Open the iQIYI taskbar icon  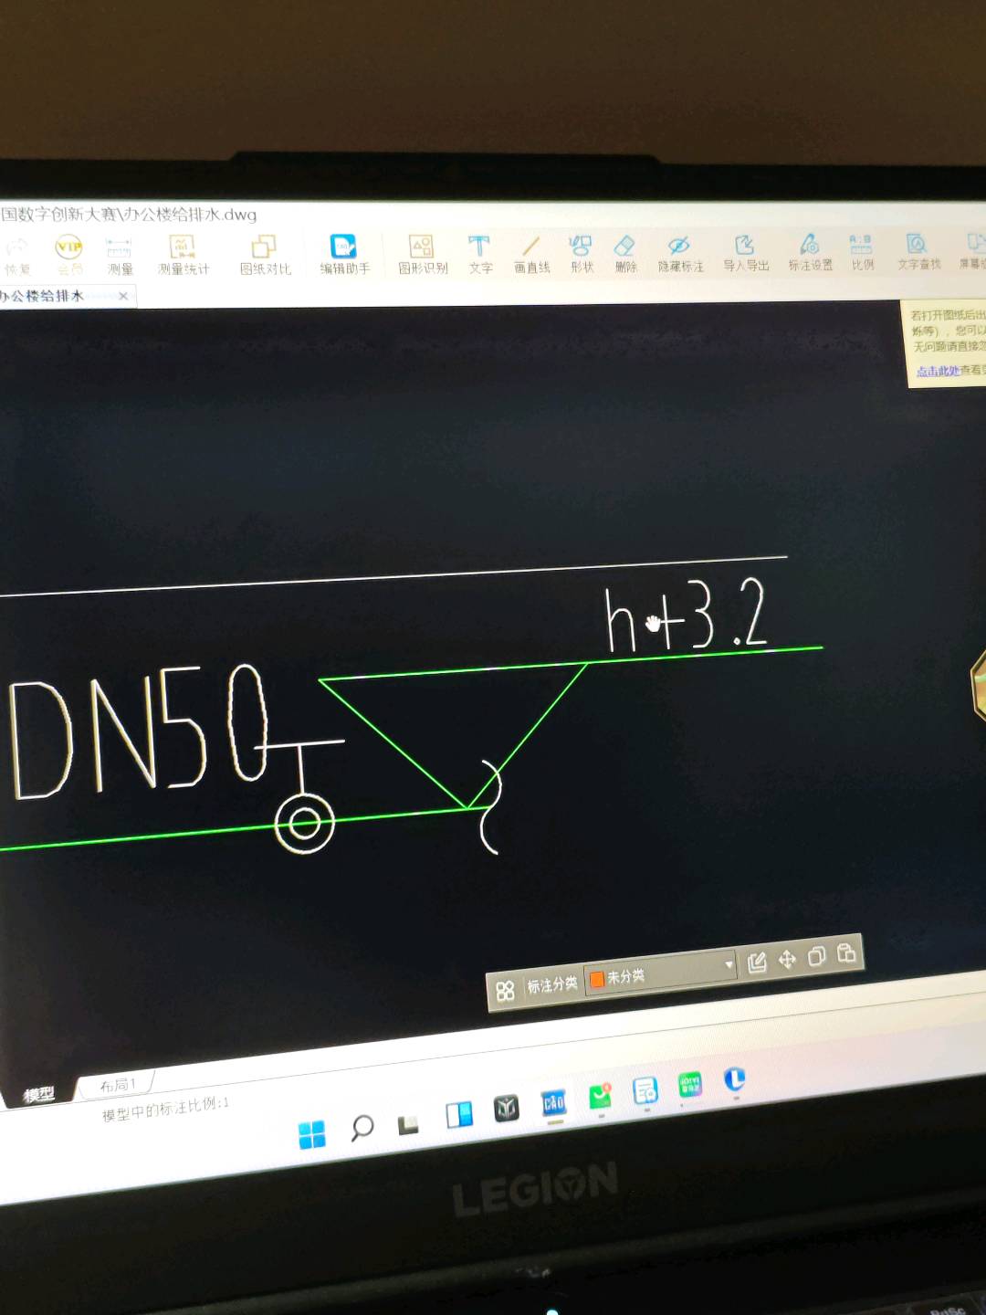coord(690,1085)
